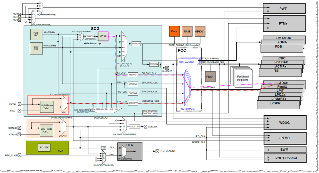This screenshot has width=319, height=173.
Task: Click the DIVCORE divider box
Action: pos(136,44)
